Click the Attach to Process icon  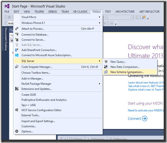click(x=17, y=28)
